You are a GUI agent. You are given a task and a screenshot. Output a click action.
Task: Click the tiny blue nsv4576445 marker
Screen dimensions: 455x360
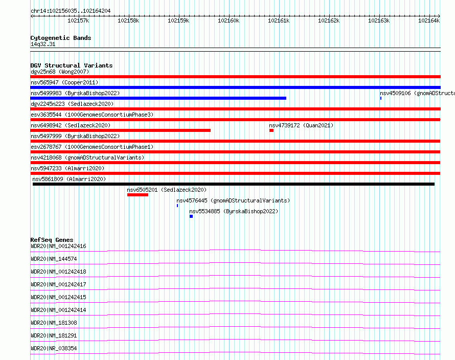(177, 206)
